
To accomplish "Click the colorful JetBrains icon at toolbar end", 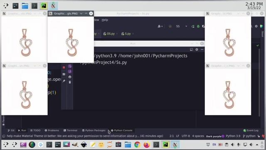I will (261, 26).
